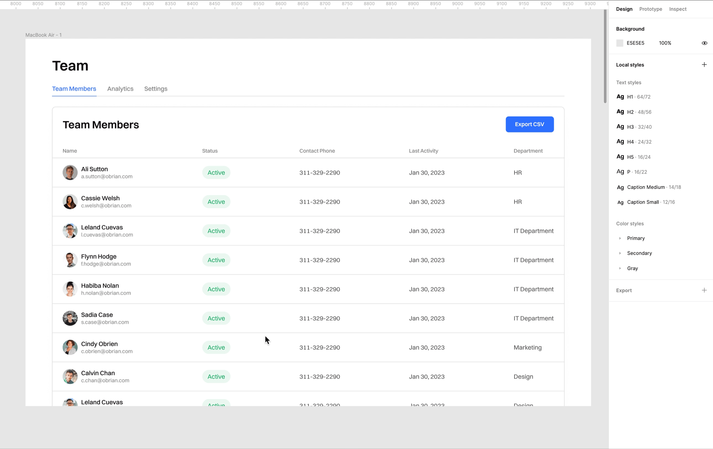Click the Contact Phone column header

(317, 151)
